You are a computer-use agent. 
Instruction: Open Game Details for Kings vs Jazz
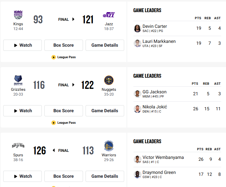105,45
